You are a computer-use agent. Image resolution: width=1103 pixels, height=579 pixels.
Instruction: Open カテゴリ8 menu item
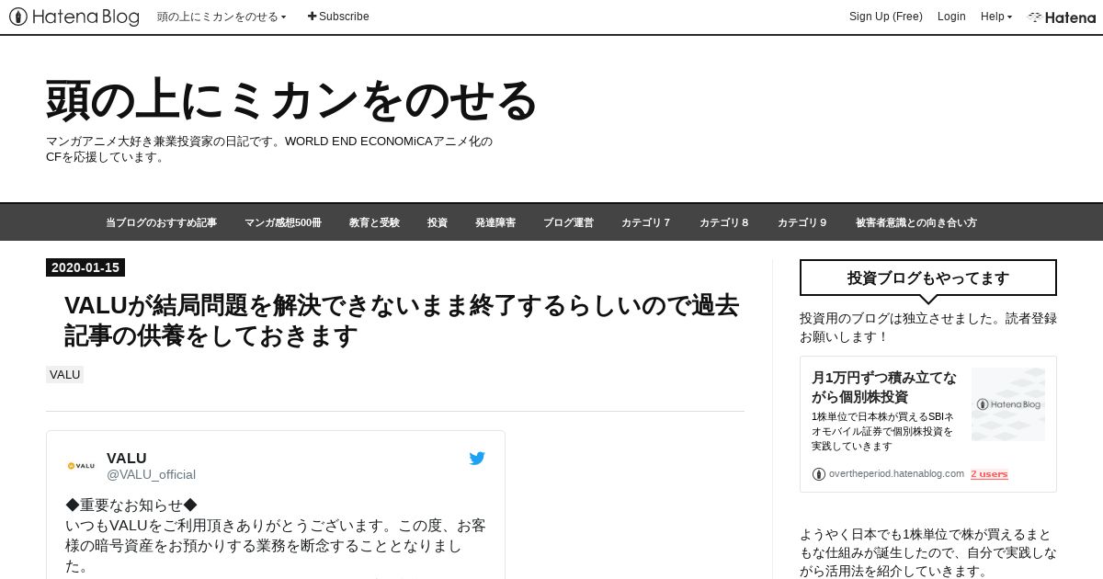pyautogui.click(x=723, y=222)
